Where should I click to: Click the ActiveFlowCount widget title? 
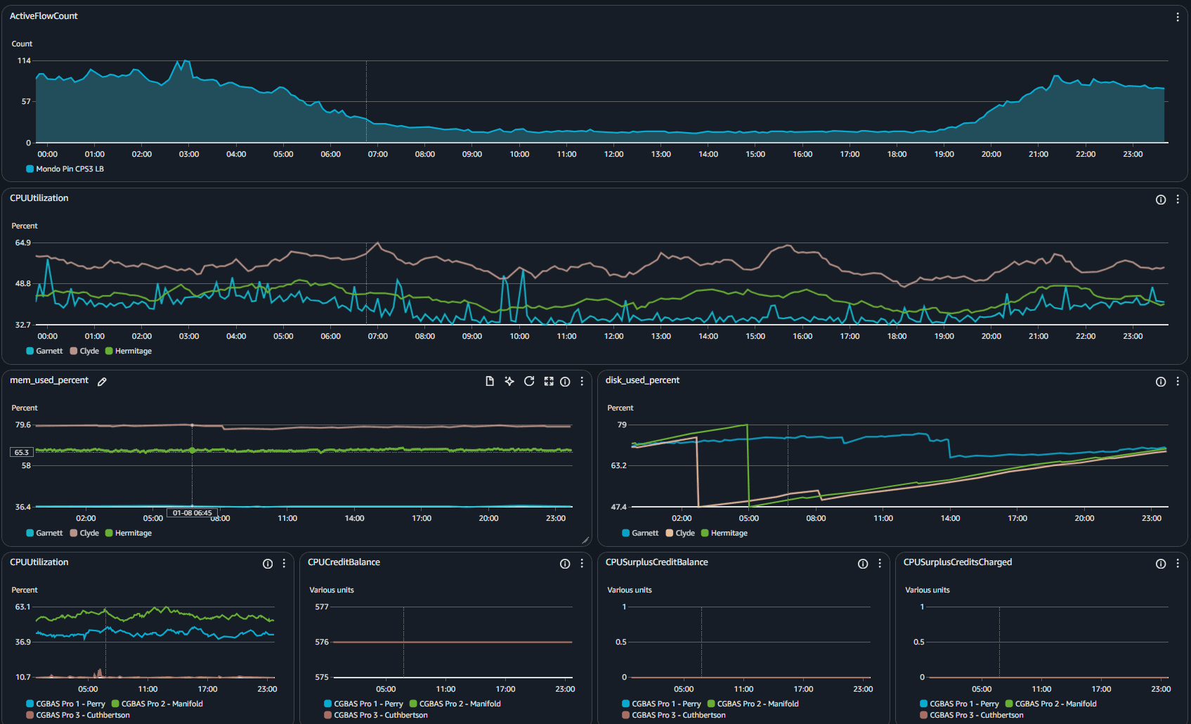44,15
